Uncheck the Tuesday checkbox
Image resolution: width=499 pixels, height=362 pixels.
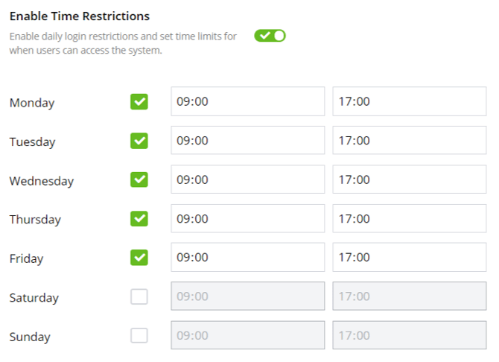coord(139,141)
